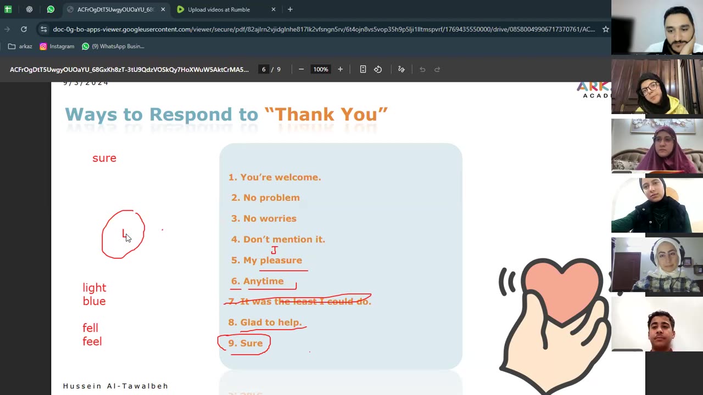Click '8. Glad to help.' line
This screenshot has height=395, width=703.
click(265, 322)
